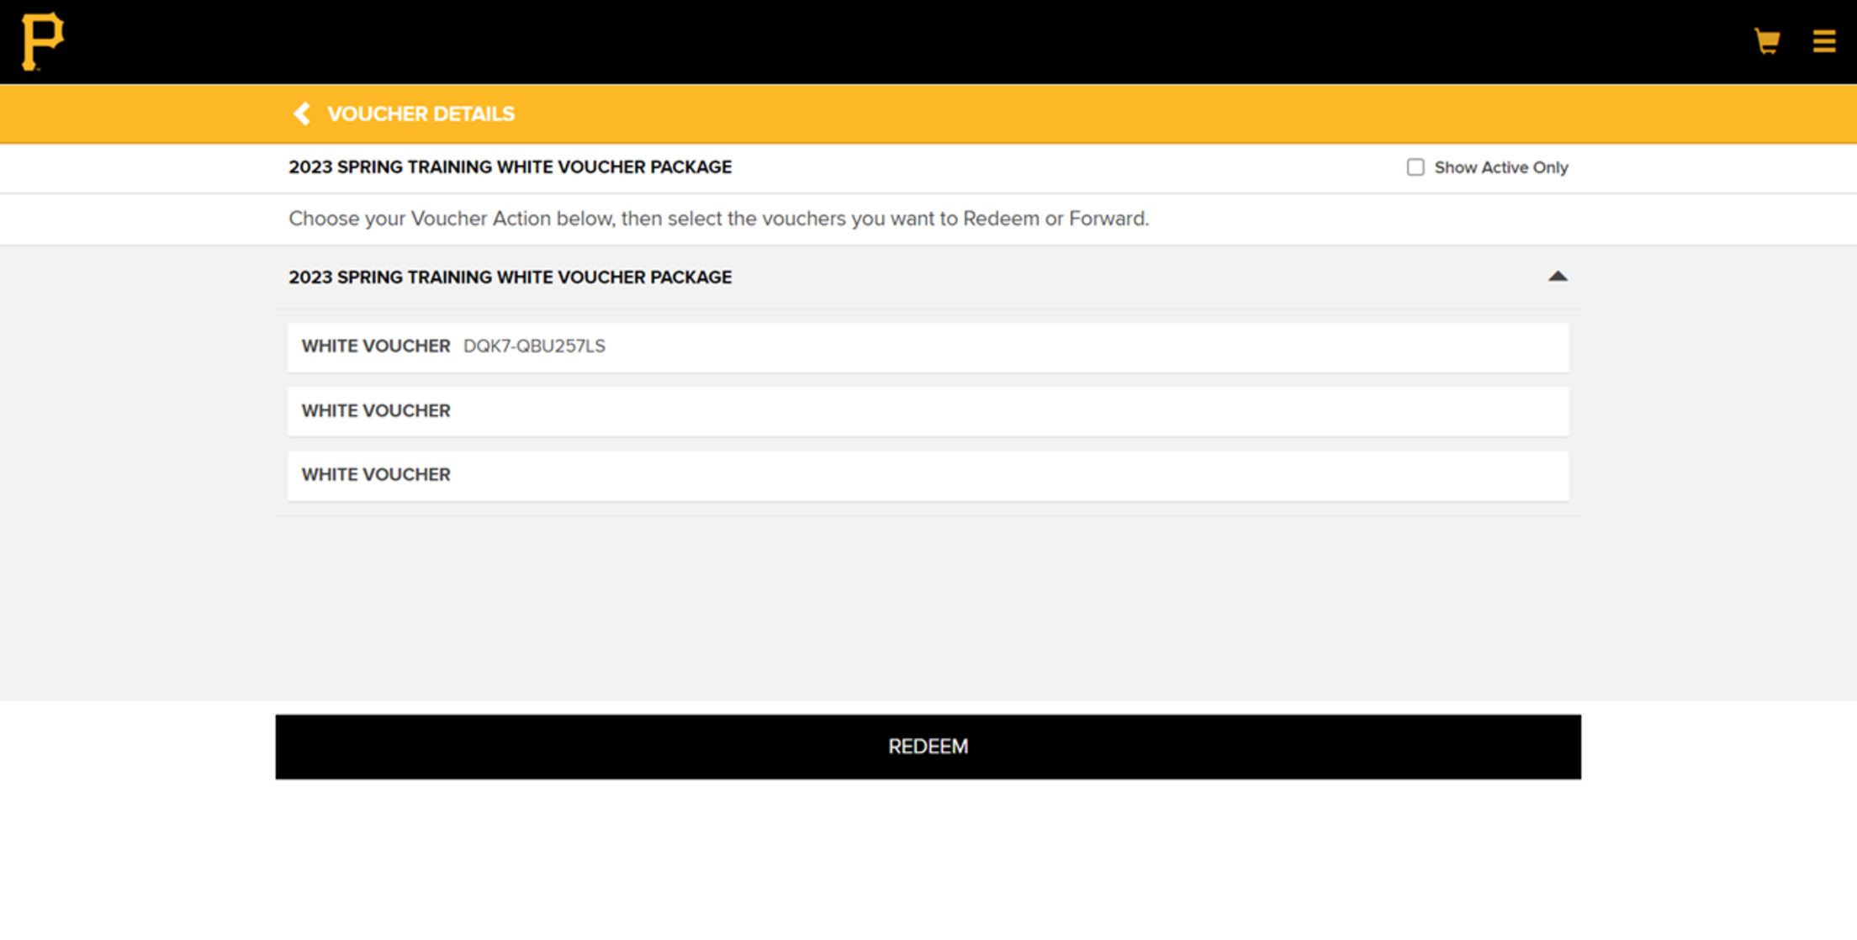Screen dimensions: 1857x940
Task: Click the page title 2023 SPRING TRAINING WHITE VOUCHER PACKAGE
Action: [x=510, y=166]
